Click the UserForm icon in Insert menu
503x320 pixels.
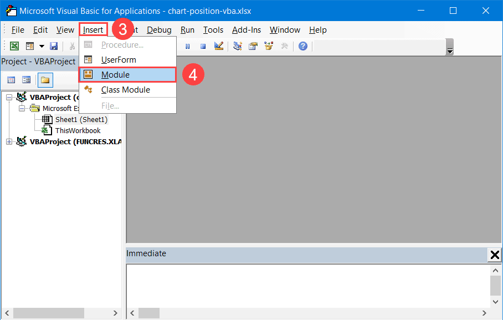88,59
